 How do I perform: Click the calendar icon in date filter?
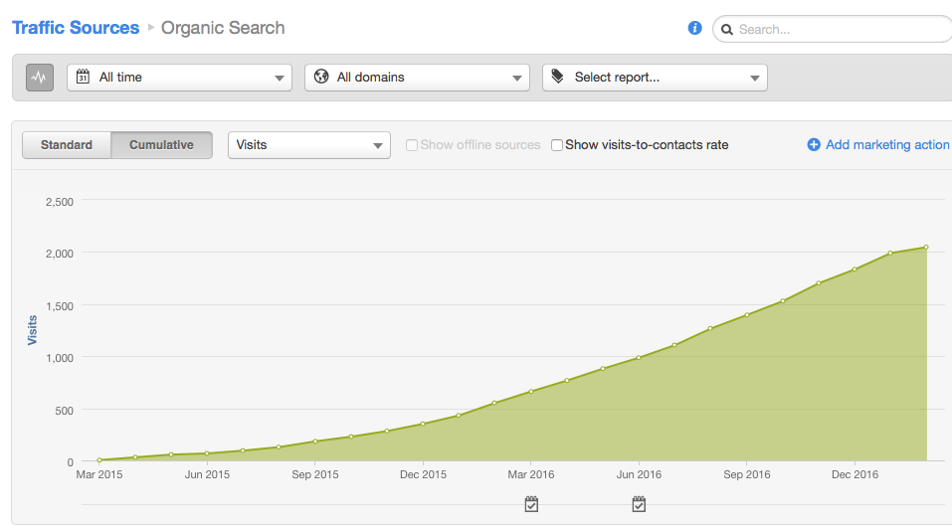click(x=84, y=77)
